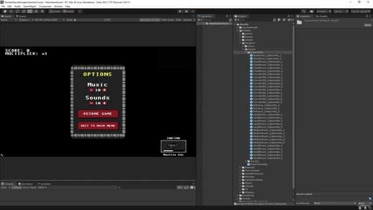Expand the Doors folder
Viewport: 373px width, 210px height.
click(243, 46)
